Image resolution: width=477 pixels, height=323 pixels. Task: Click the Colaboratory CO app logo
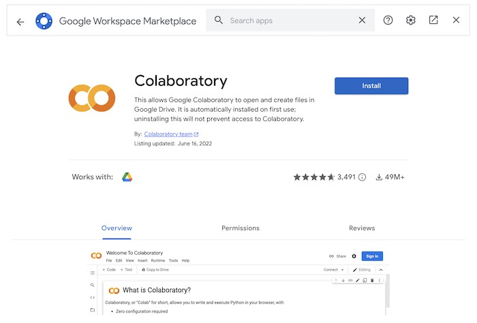pyautogui.click(x=92, y=98)
